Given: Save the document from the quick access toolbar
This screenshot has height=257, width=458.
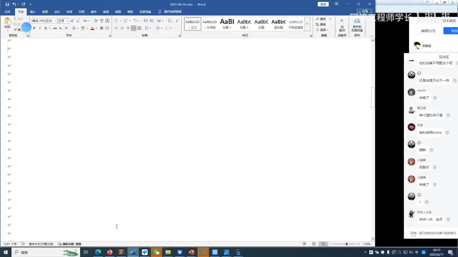Looking at the screenshot, I should click(7, 4).
